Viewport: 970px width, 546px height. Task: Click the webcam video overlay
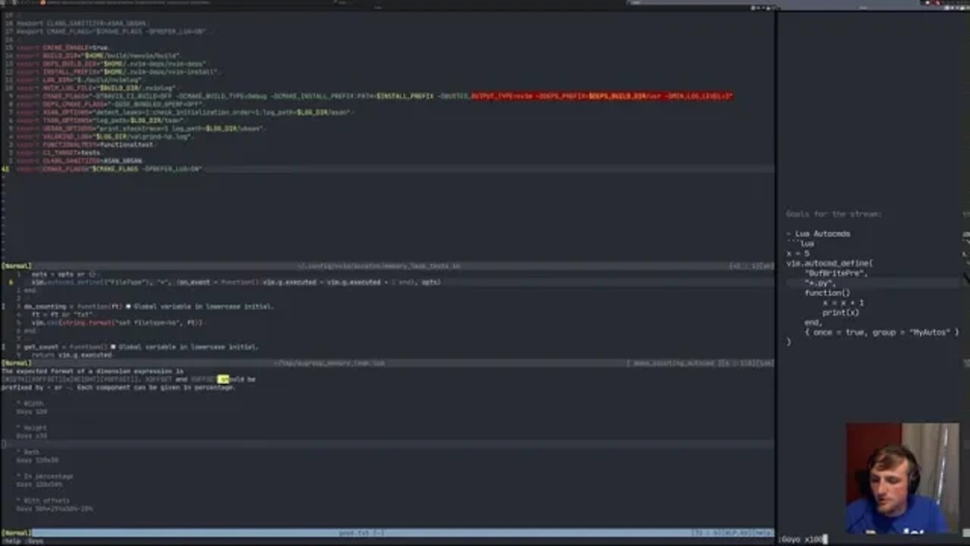(903, 479)
